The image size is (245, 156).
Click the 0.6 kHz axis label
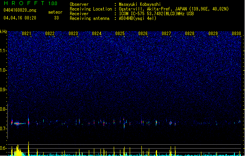coord(3,148)
